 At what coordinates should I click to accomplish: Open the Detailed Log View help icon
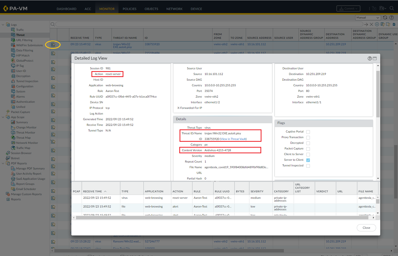point(370,59)
